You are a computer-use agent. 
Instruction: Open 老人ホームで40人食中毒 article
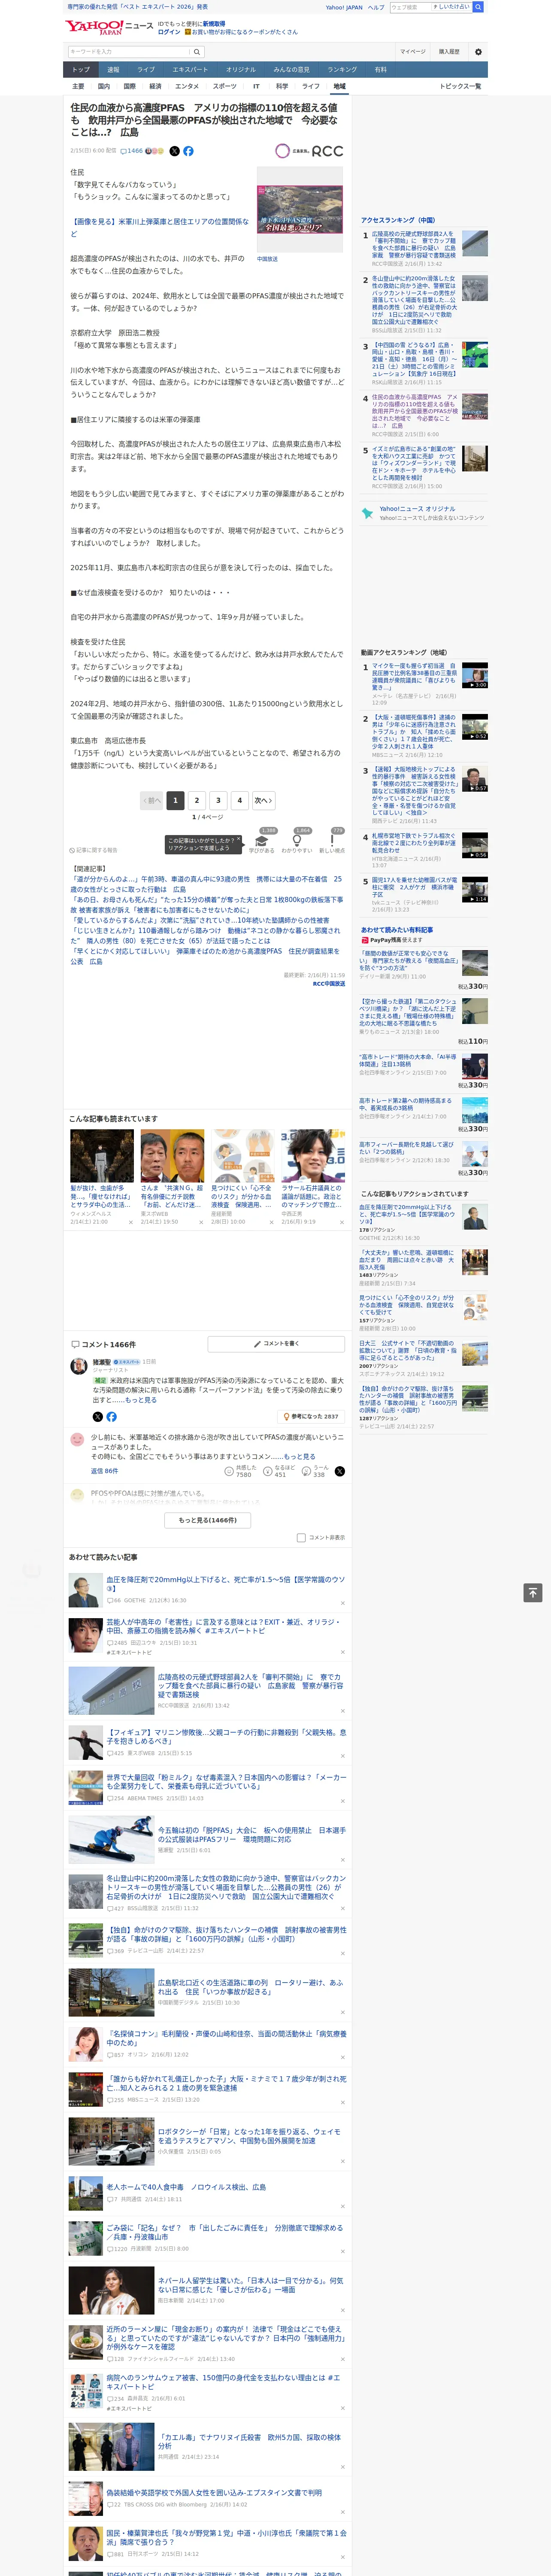pyautogui.click(x=187, y=2187)
